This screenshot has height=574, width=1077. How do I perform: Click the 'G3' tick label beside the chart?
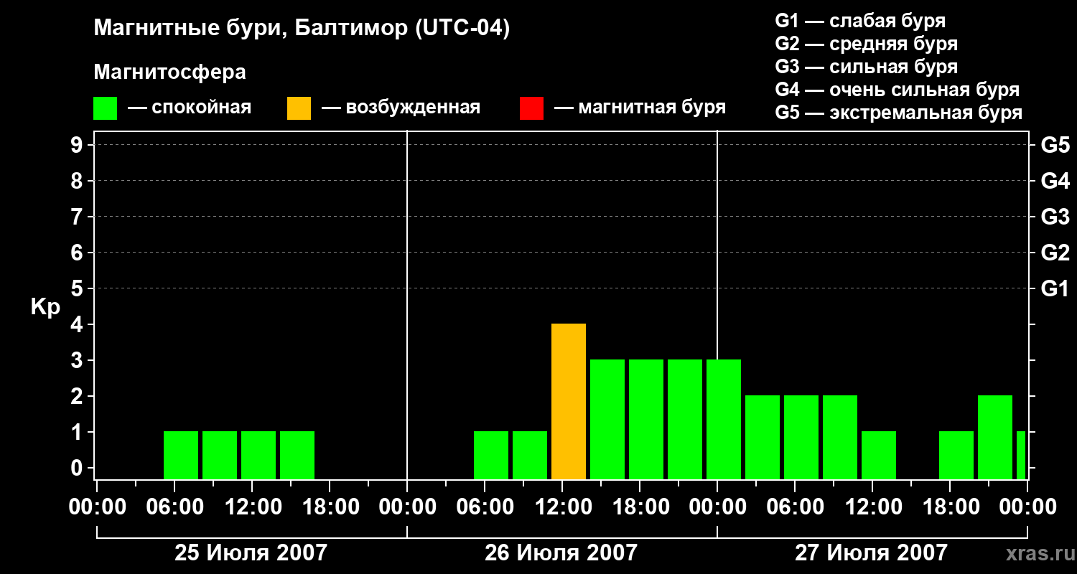1055,217
